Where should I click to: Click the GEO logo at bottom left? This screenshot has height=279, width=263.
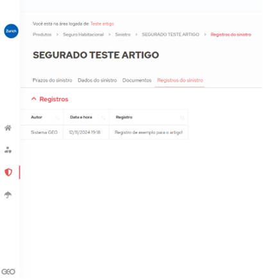pos(8,272)
